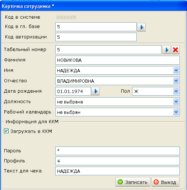The height and width of the screenshot is (190, 187).
Task: Click green checkmark icon on Записать
Action: pyautogui.click(x=120, y=182)
